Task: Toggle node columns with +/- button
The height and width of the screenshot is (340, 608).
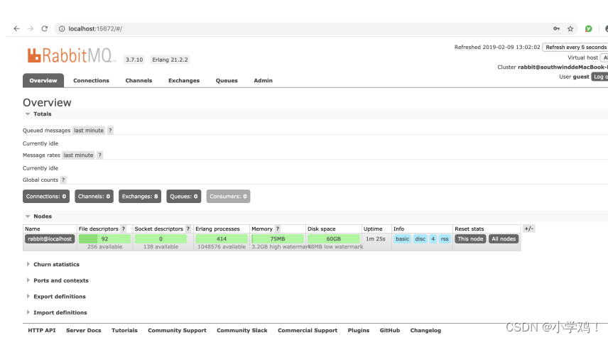Action: (x=529, y=229)
